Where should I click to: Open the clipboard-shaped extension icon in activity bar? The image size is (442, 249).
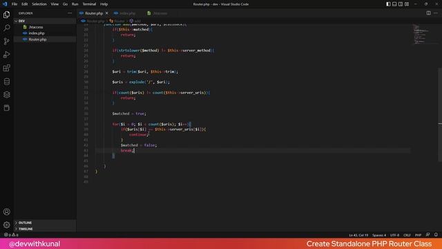pyautogui.click(x=6, y=108)
